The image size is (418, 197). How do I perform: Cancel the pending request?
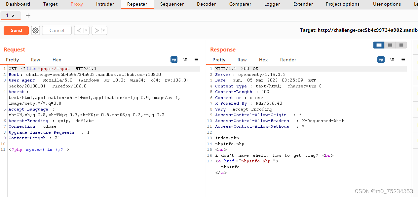tap(57, 30)
